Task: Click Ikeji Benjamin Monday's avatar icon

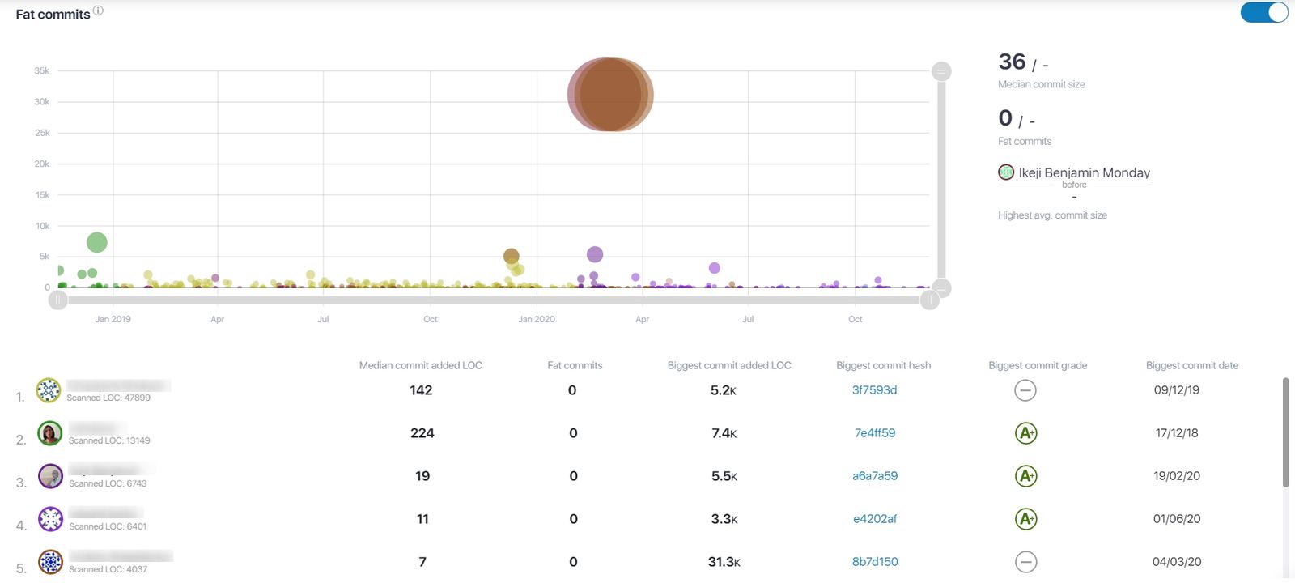Action: point(1005,172)
